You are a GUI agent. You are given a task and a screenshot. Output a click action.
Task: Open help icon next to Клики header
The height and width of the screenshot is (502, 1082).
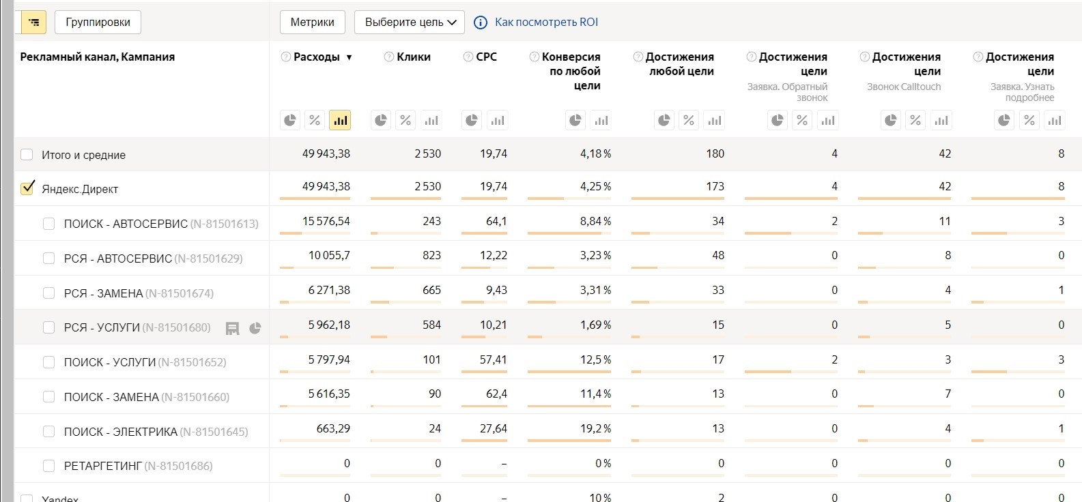(389, 57)
